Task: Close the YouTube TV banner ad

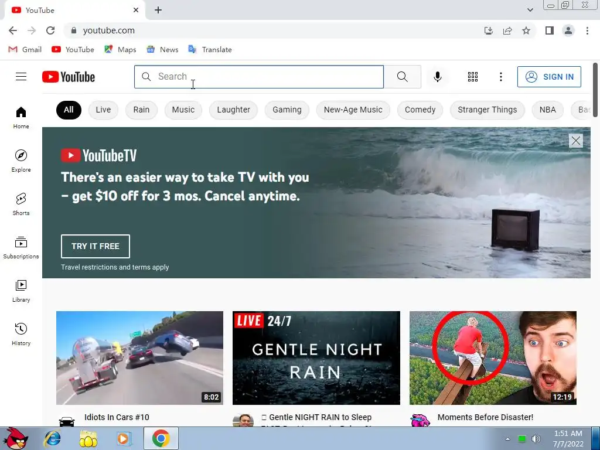Action: (x=575, y=141)
